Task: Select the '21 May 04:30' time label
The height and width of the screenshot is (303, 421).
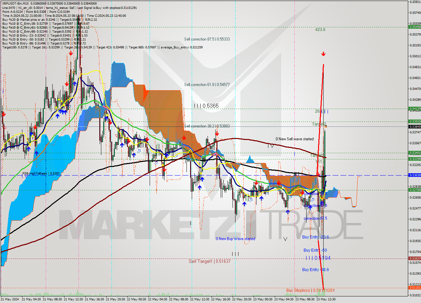Action: (x=31, y=299)
